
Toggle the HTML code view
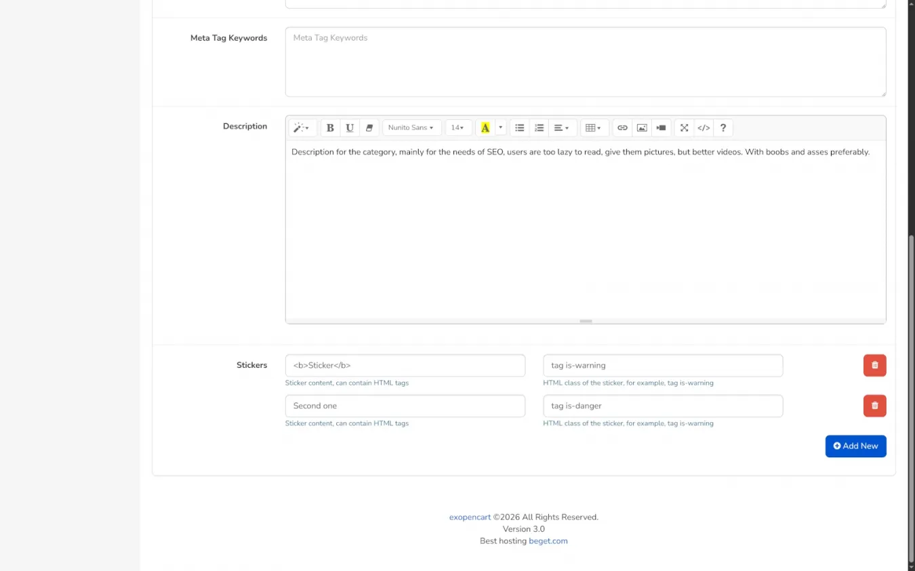click(x=704, y=128)
